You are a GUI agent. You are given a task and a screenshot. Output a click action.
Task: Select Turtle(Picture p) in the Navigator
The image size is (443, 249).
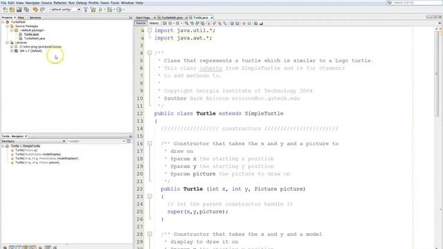point(26,150)
